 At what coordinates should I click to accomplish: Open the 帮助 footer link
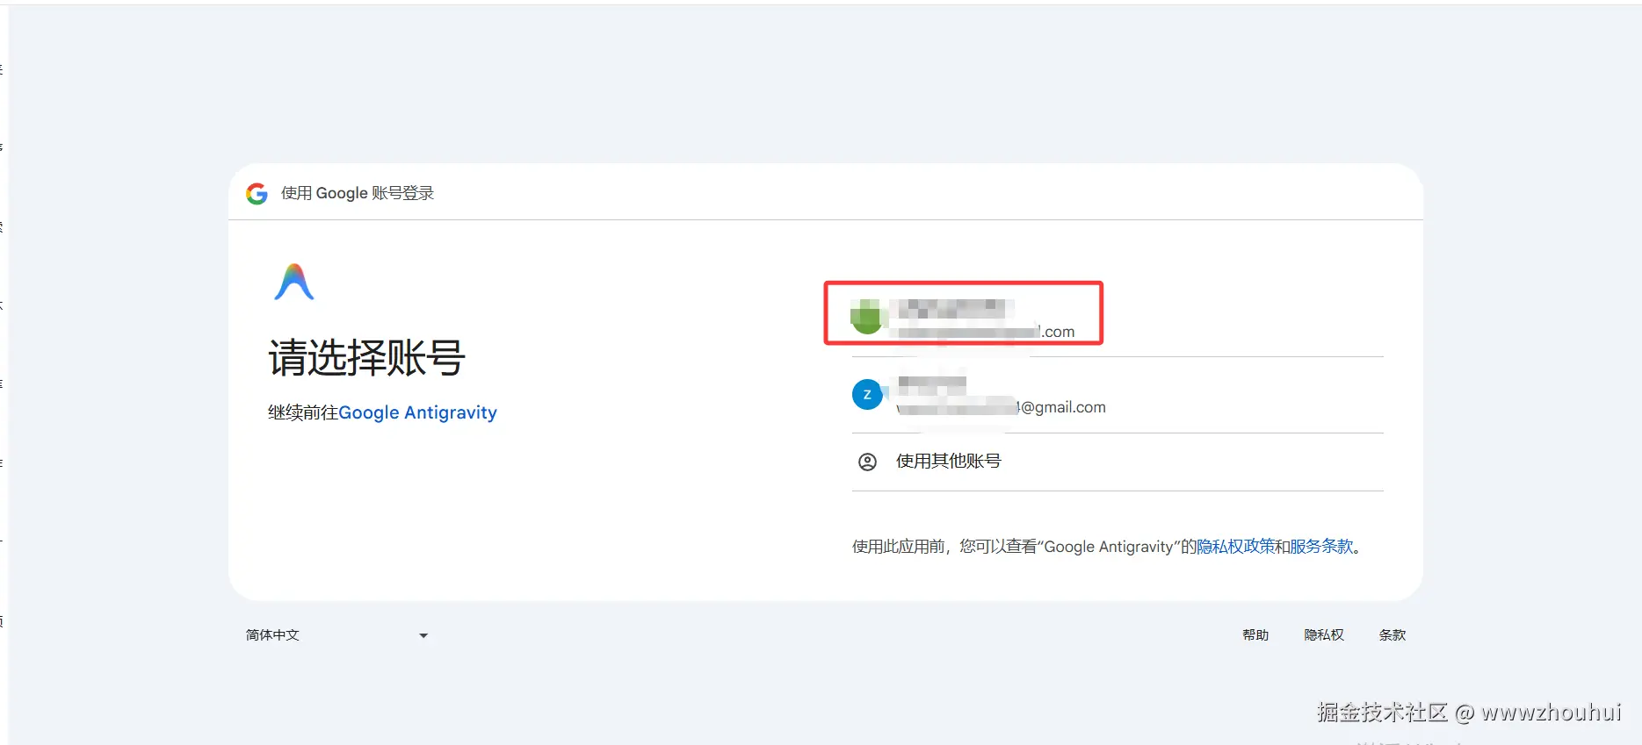[1255, 635]
